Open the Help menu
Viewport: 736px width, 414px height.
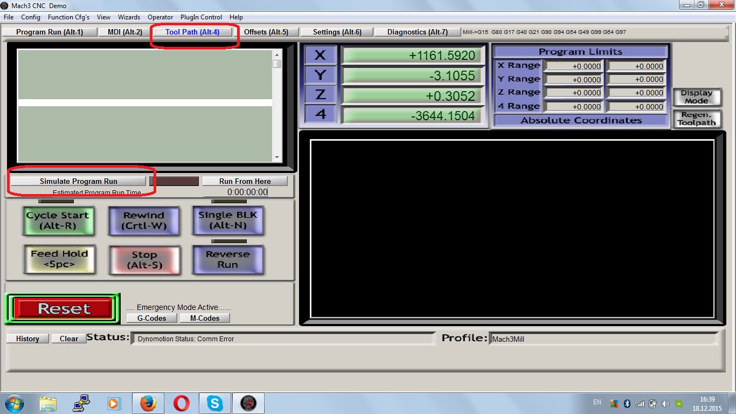click(x=236, y=17)
